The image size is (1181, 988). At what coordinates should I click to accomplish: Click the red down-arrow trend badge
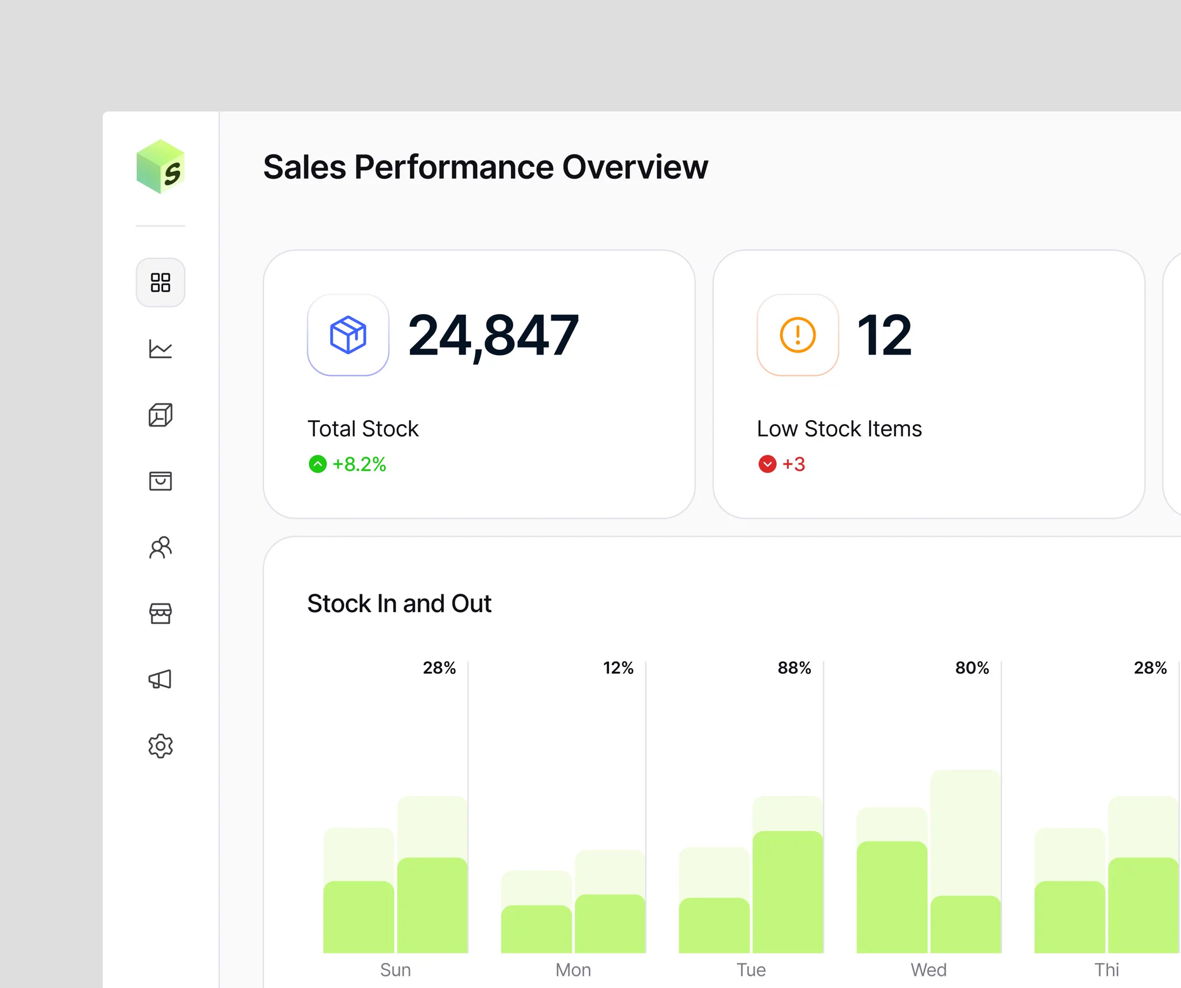767,464
